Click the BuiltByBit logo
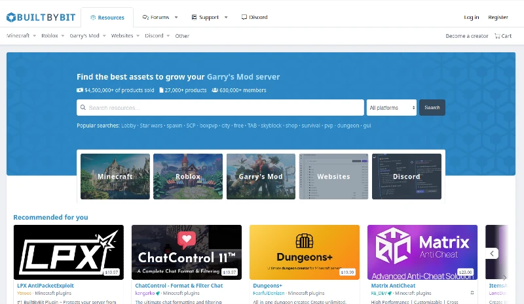 [x=41, y=17]
